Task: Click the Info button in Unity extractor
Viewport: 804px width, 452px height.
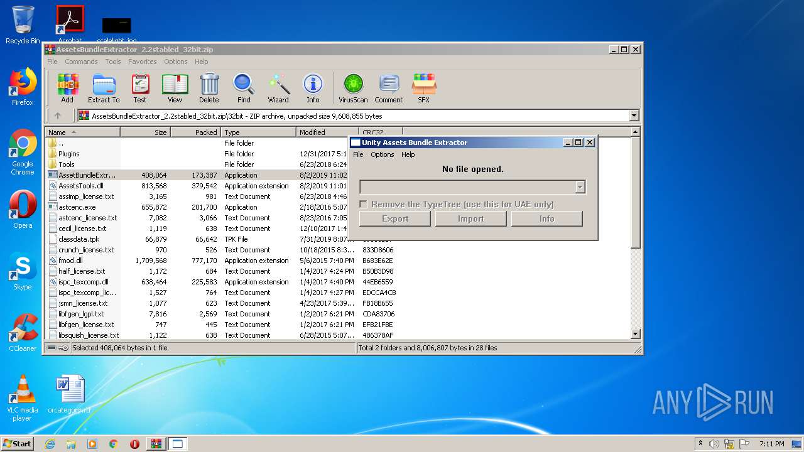Action: [x=547, y=218]
